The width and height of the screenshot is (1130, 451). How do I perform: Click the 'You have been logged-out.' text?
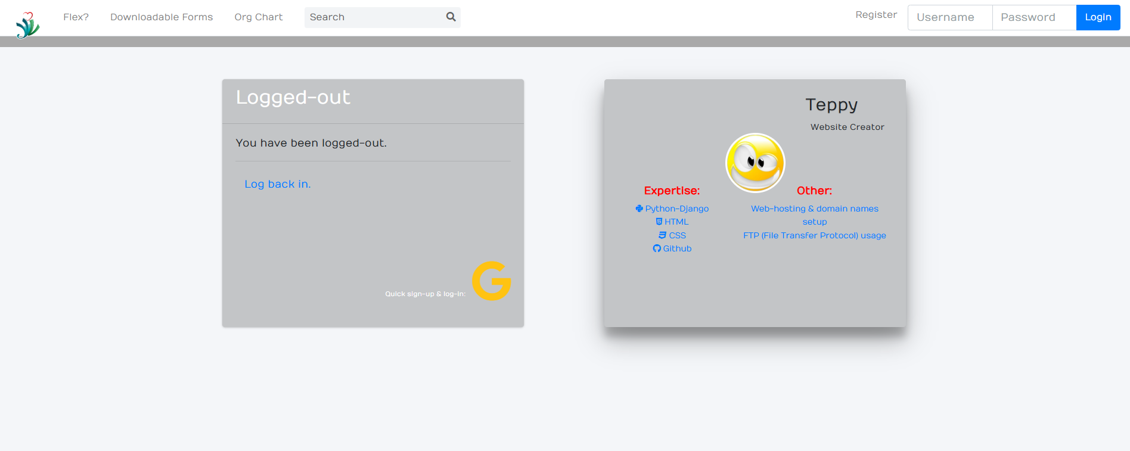311,143
